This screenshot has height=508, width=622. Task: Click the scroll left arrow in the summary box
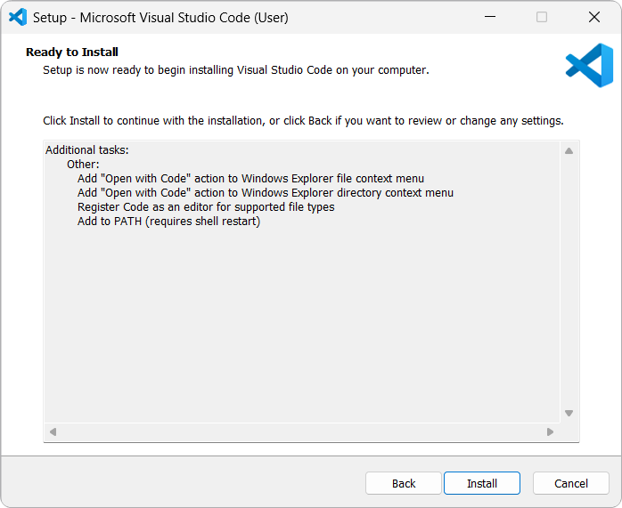pos(53,431)
